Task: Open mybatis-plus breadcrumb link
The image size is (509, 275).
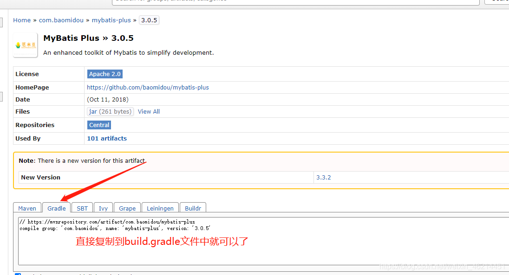Action: point(111,20)
